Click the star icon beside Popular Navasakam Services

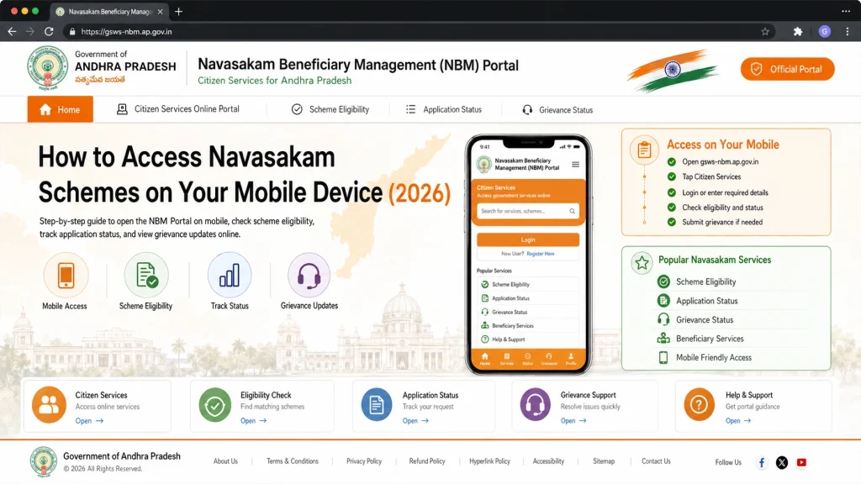(x=642, y=263)
